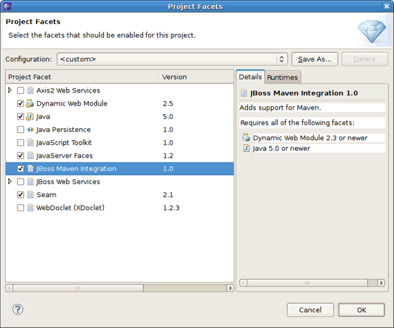The image size is (394, 328).
Task: Click the Dynamic Web Module requirement icon
Action: point(246,138)
